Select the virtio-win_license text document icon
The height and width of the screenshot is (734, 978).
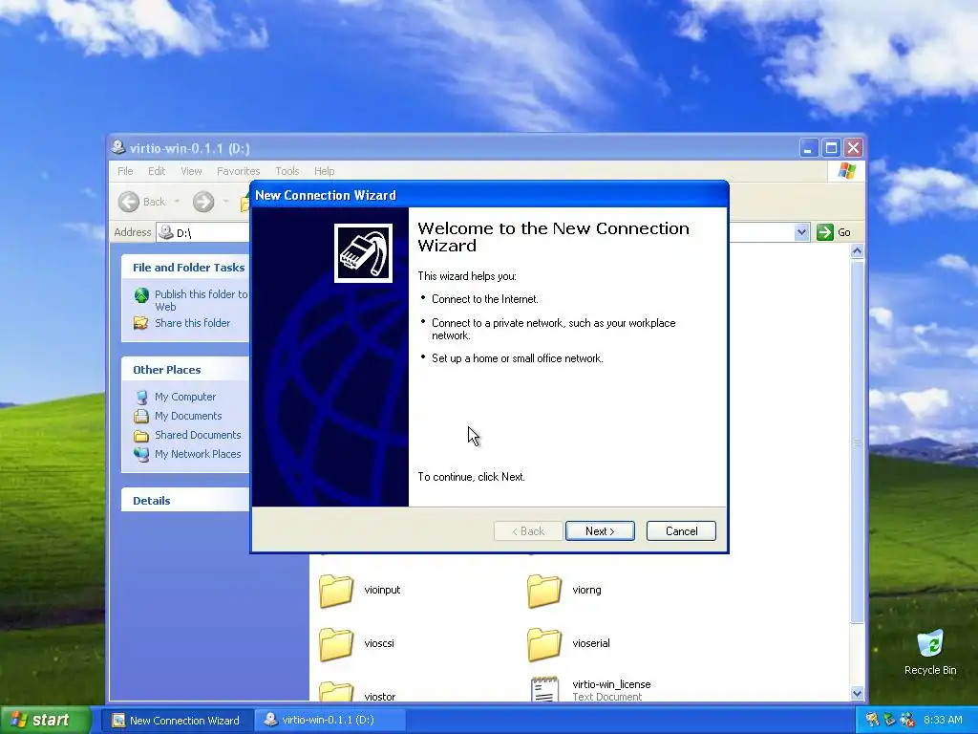(543, 689)
